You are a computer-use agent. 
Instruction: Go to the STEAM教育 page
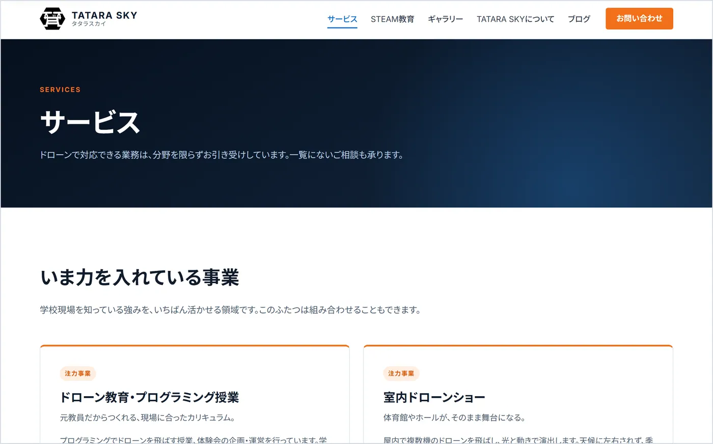pyautogui.click(x=392, y=19)
